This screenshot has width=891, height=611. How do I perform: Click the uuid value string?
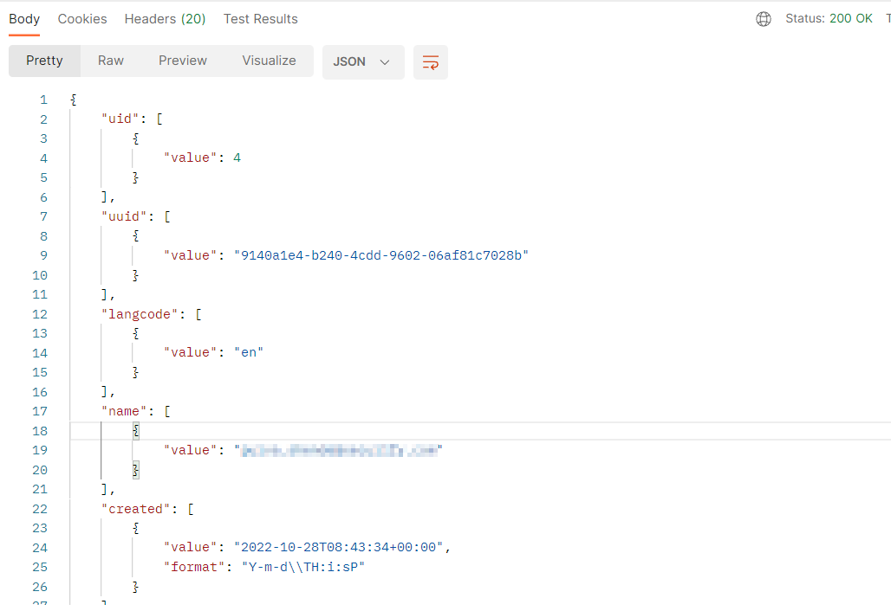tap(381, 255)
